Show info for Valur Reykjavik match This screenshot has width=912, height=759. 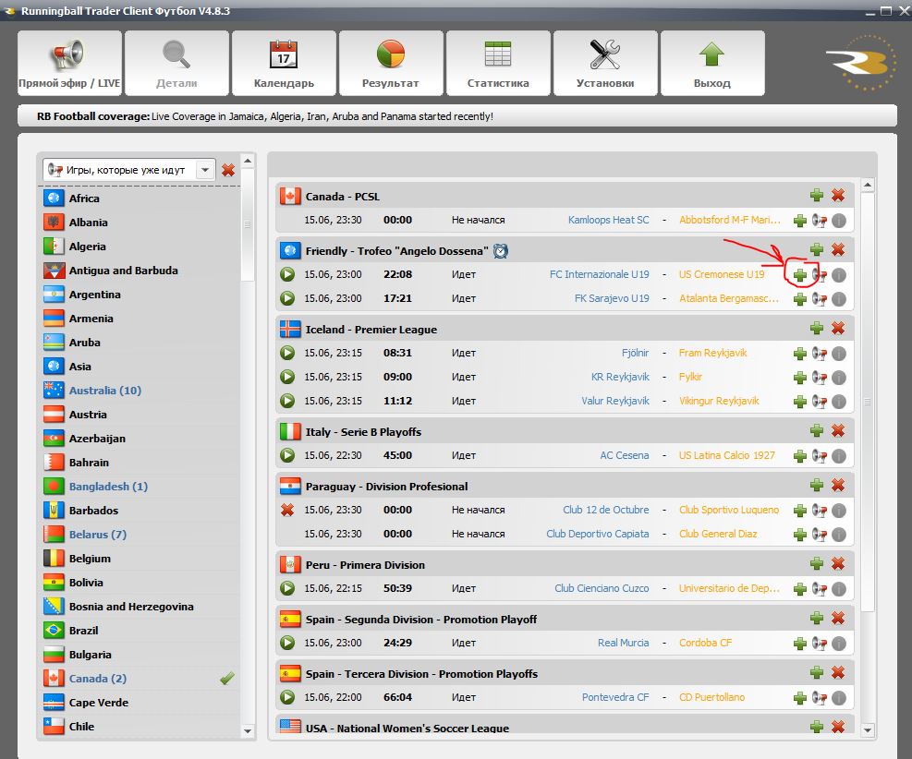[839, 401]
